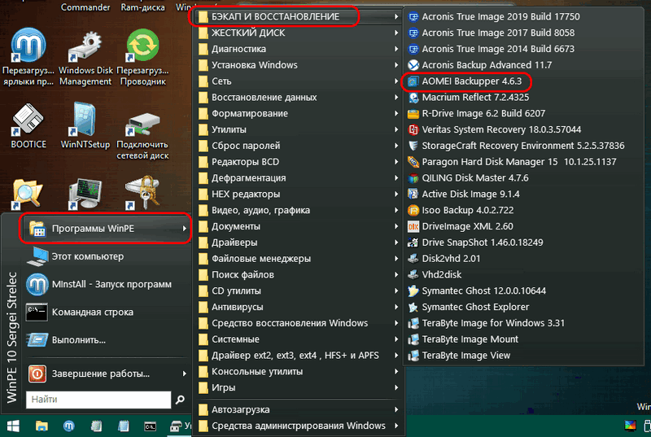Image resolution: width=651 pixels, height=437 pixels.
Task: Open WinNTSetup desktop shortcut
Action: [x=85, y=125]
